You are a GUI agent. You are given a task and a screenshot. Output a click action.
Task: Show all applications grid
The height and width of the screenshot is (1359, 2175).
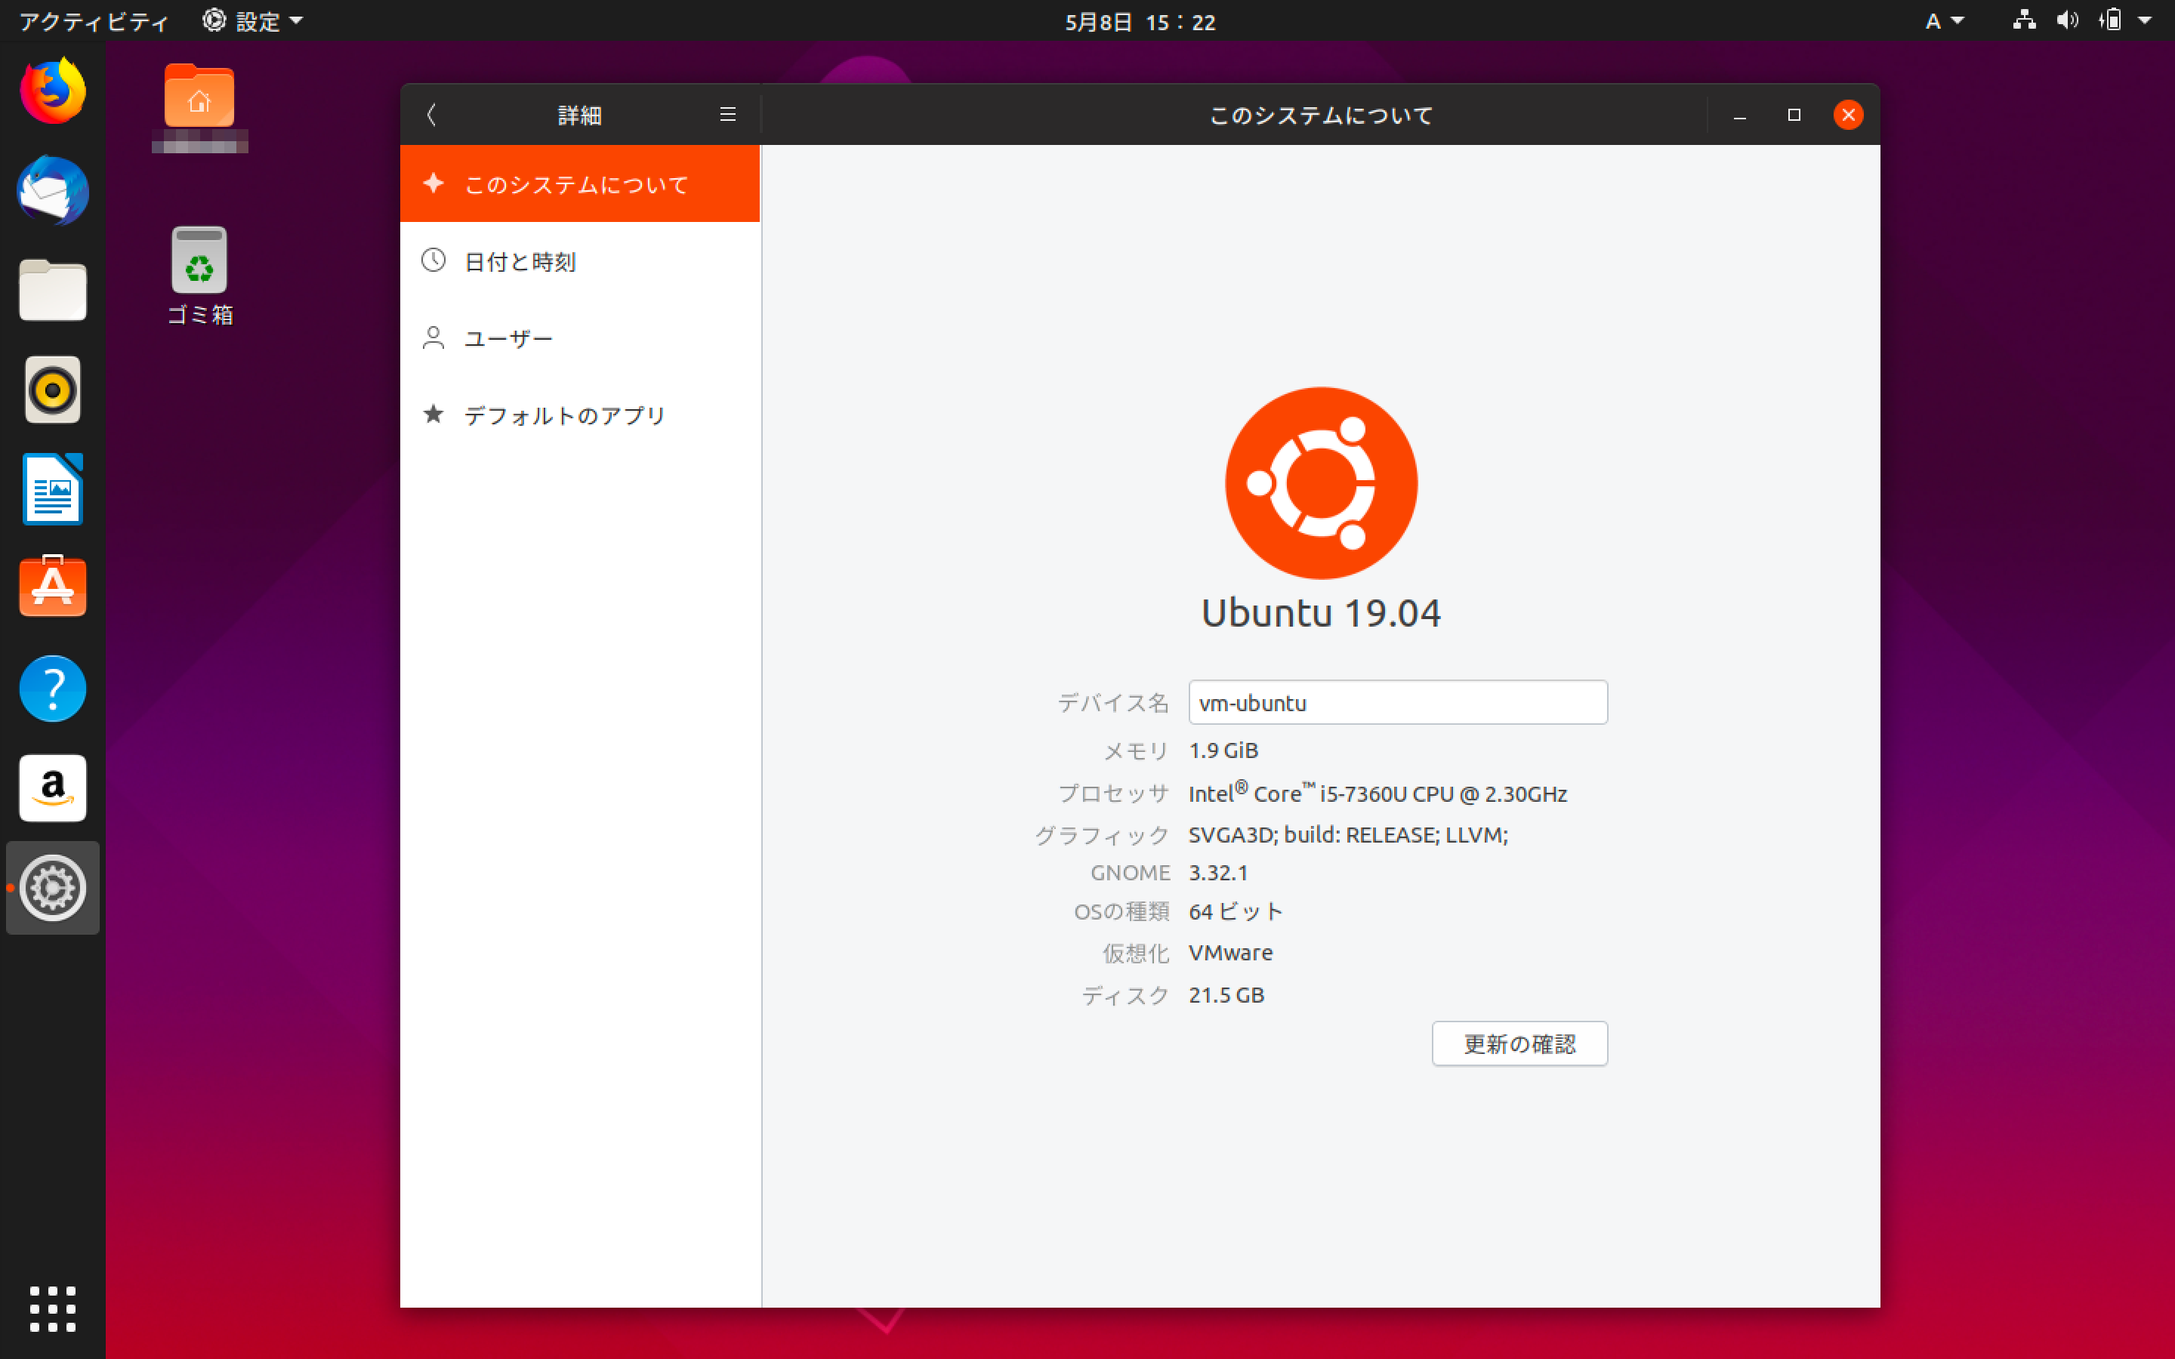click(x=53, y=1308)
